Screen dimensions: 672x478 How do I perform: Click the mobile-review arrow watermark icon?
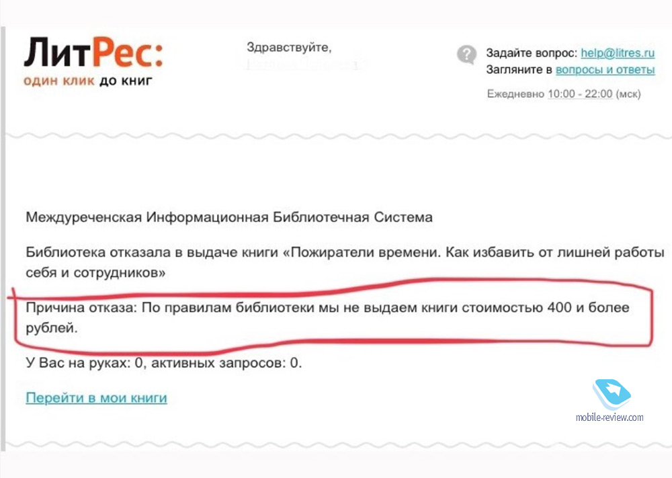(x=612, y=394)
